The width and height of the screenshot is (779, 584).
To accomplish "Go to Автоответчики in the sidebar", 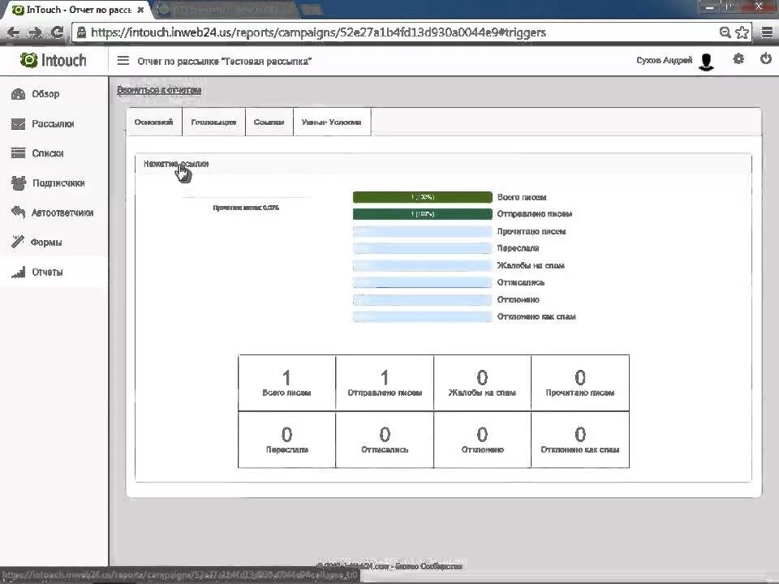I will pyautogui.click(x=54, y=212).
